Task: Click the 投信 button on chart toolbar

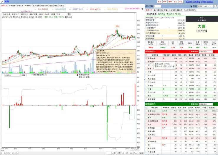Action: [13, 14]
